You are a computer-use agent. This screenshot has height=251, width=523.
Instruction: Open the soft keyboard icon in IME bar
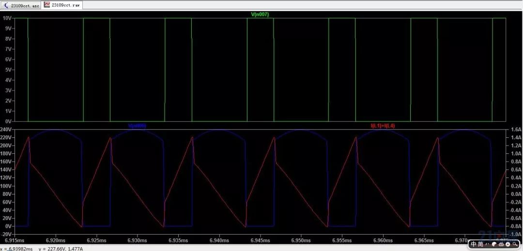pos(501,244)
